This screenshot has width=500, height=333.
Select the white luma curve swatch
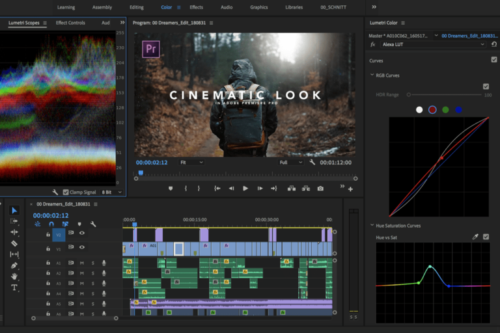(x=419, y=110)
